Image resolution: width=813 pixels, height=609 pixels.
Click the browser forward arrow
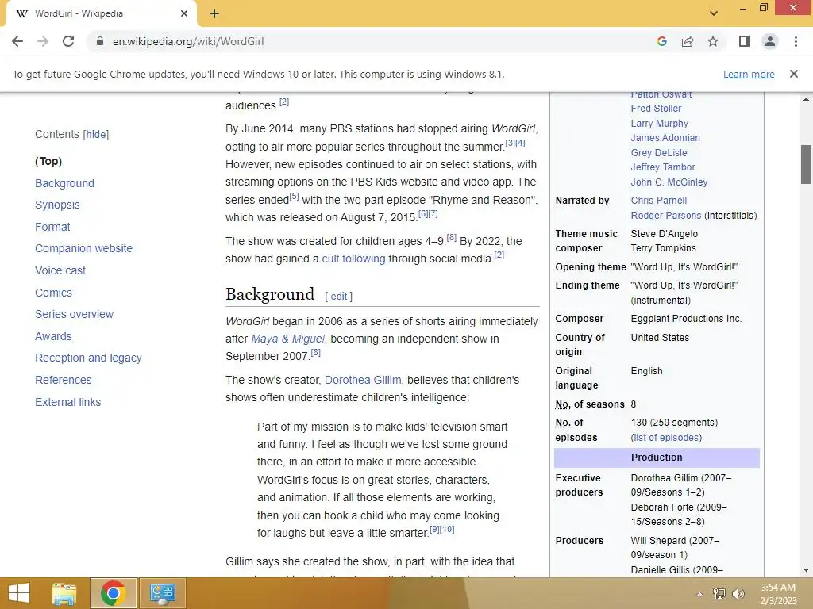click(x=43, y=41)
